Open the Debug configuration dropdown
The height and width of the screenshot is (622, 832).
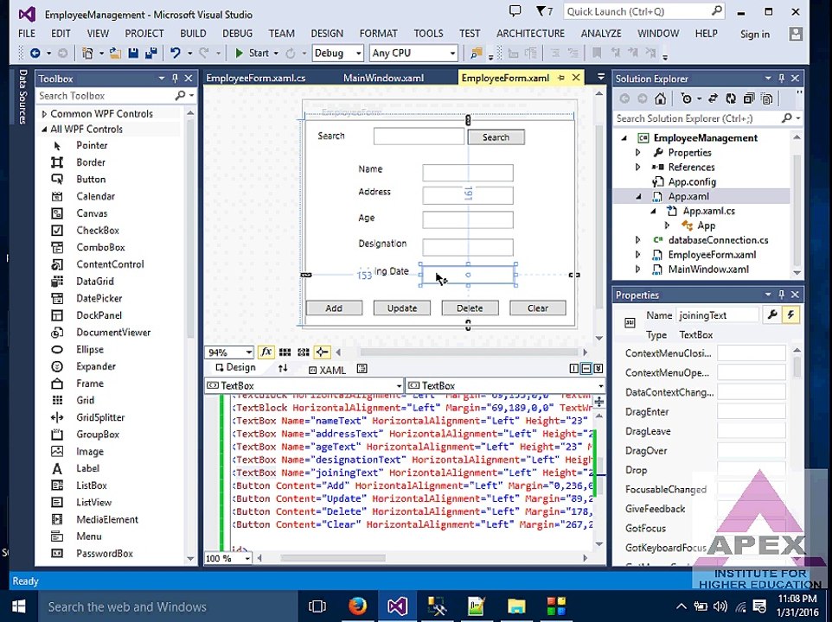pos(337,53)
